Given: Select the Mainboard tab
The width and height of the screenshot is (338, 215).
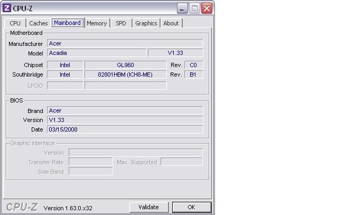Looking at the screenshot, I should coord(68,23).
